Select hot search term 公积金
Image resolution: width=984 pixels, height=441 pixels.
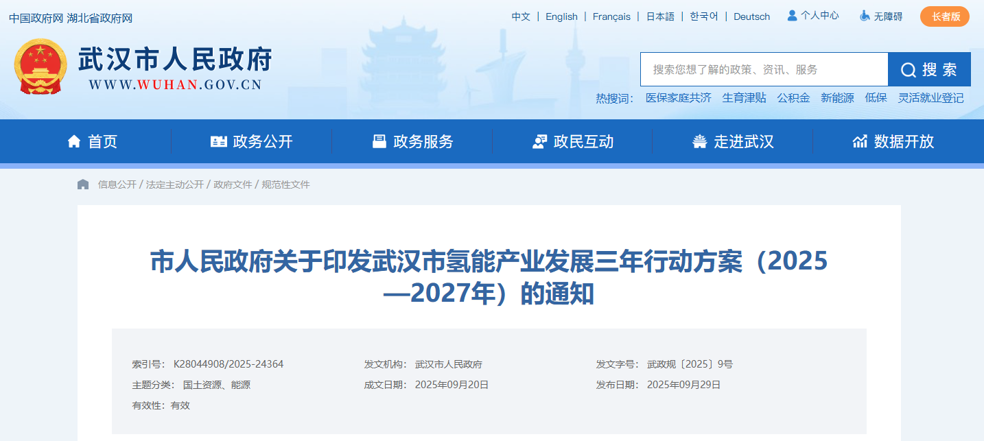pyautogui.click(x=793, y=98)
